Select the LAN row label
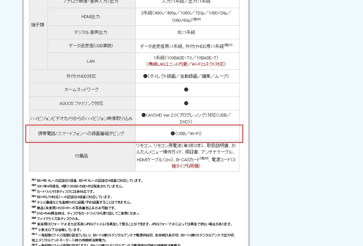The height and width of the screenshot is (246, 363). (x=90, y=61)
